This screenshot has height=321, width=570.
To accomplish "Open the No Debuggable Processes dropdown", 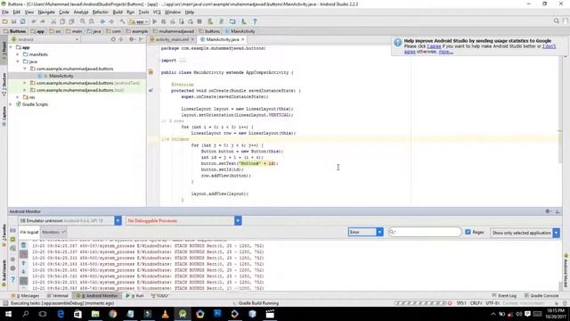I will [x=238, y=220].
